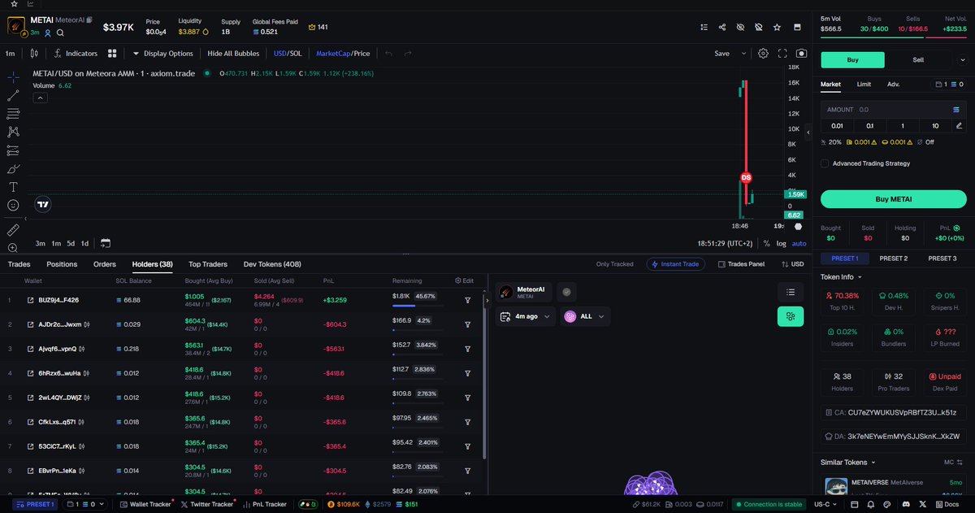This screenshot has height=513, width=975.
Task: Filter trades by wallet 6hRzx6...wuHa
Action: pyautogui.click(x=468, y=373)
